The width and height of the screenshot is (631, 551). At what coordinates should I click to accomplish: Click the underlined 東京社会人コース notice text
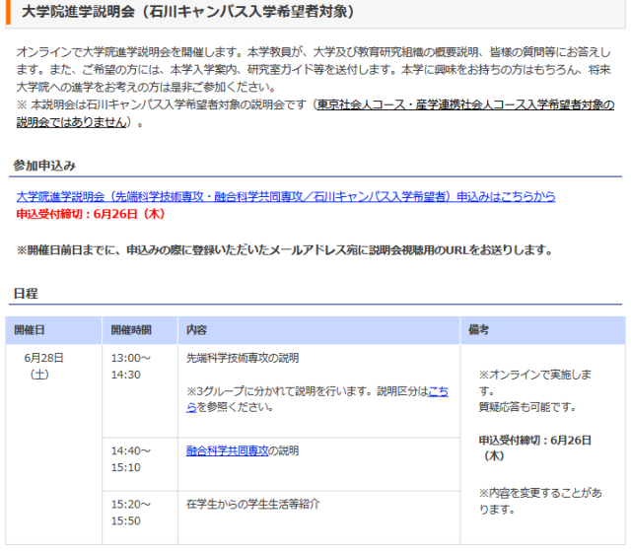click(x=463, y=105)
